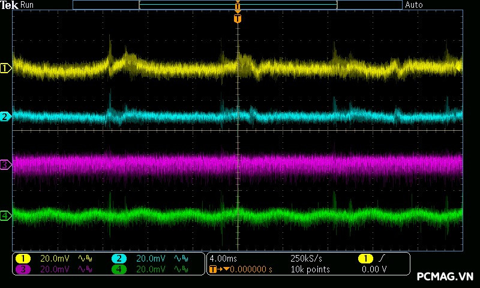Click the Tek logo
This screenshot has width=480, height=288.
[x=10, y=5]
